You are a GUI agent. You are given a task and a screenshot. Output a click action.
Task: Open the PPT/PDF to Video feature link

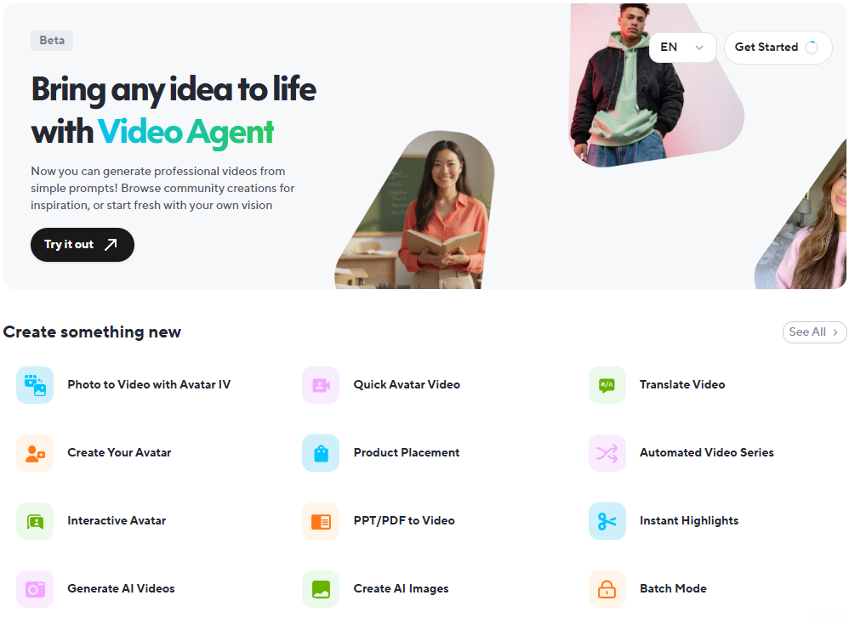(x=404, y=520)
